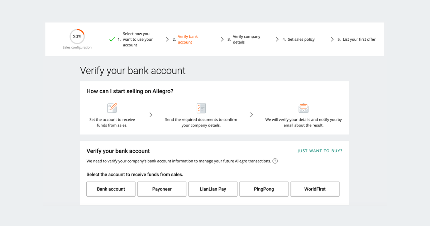This screenshot has width=430, height=226.
Task: Click the pencil-and-document set account icon
Action: tap(112, 107)
